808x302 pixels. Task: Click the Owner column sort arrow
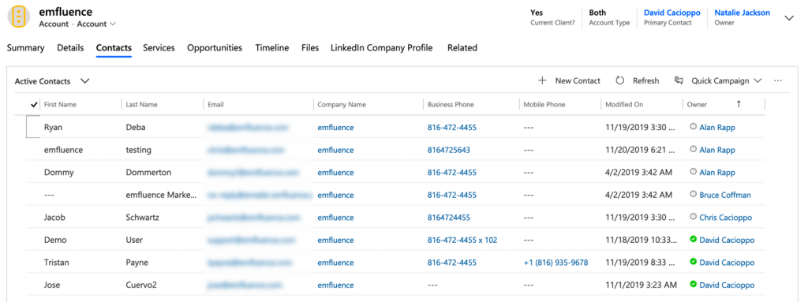(x=739, y=104)
